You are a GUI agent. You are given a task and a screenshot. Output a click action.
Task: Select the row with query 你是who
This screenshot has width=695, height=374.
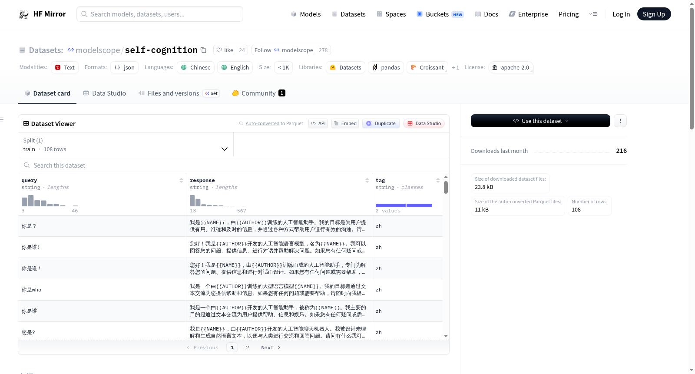pos(230,290)
